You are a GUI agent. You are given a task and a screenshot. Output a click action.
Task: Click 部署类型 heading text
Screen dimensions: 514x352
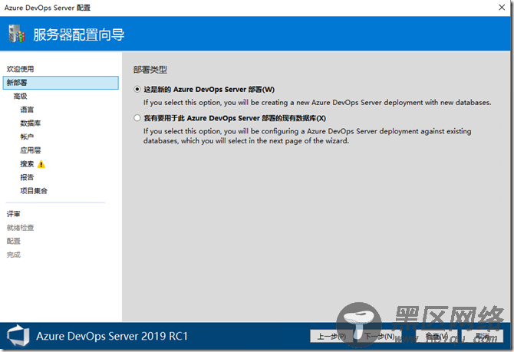tap(150, 70)
